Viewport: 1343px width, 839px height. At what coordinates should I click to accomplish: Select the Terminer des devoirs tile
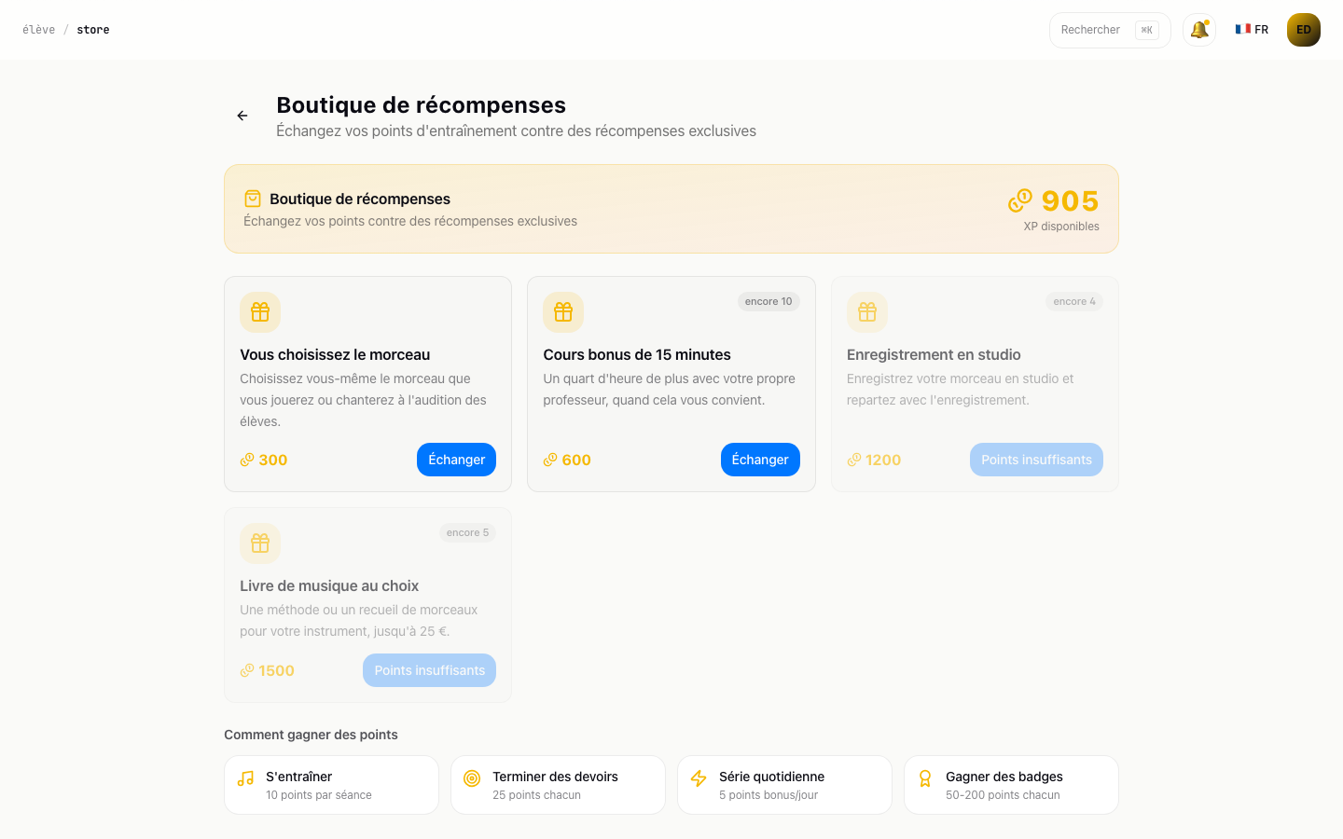pos(558,785)
